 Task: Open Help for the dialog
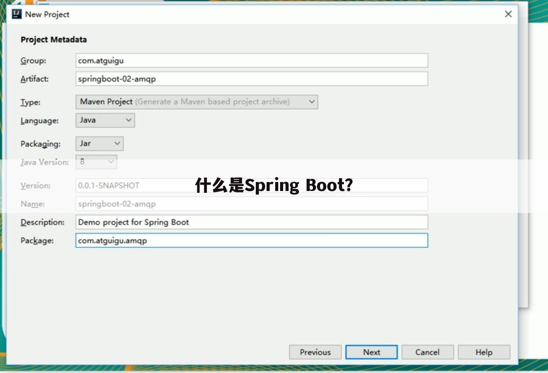coord(484,352)
